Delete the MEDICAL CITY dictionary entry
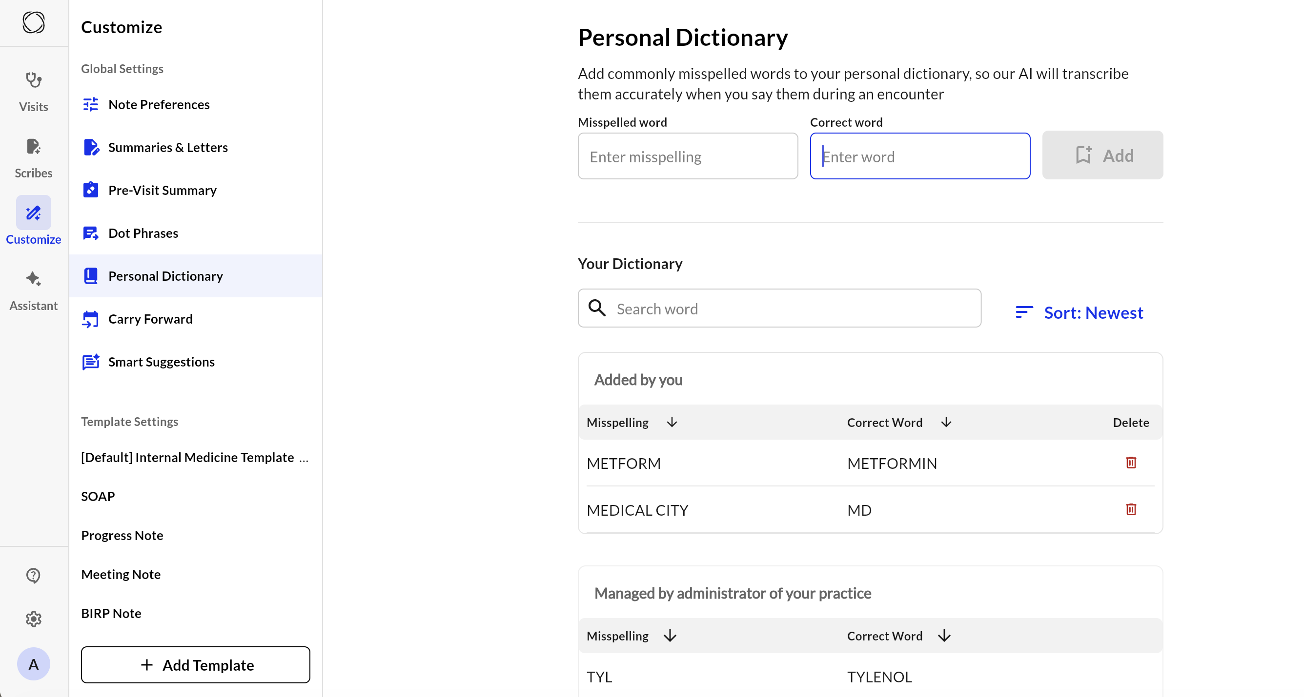Viewport: 1304px width, 697px height. point(1131,509)
